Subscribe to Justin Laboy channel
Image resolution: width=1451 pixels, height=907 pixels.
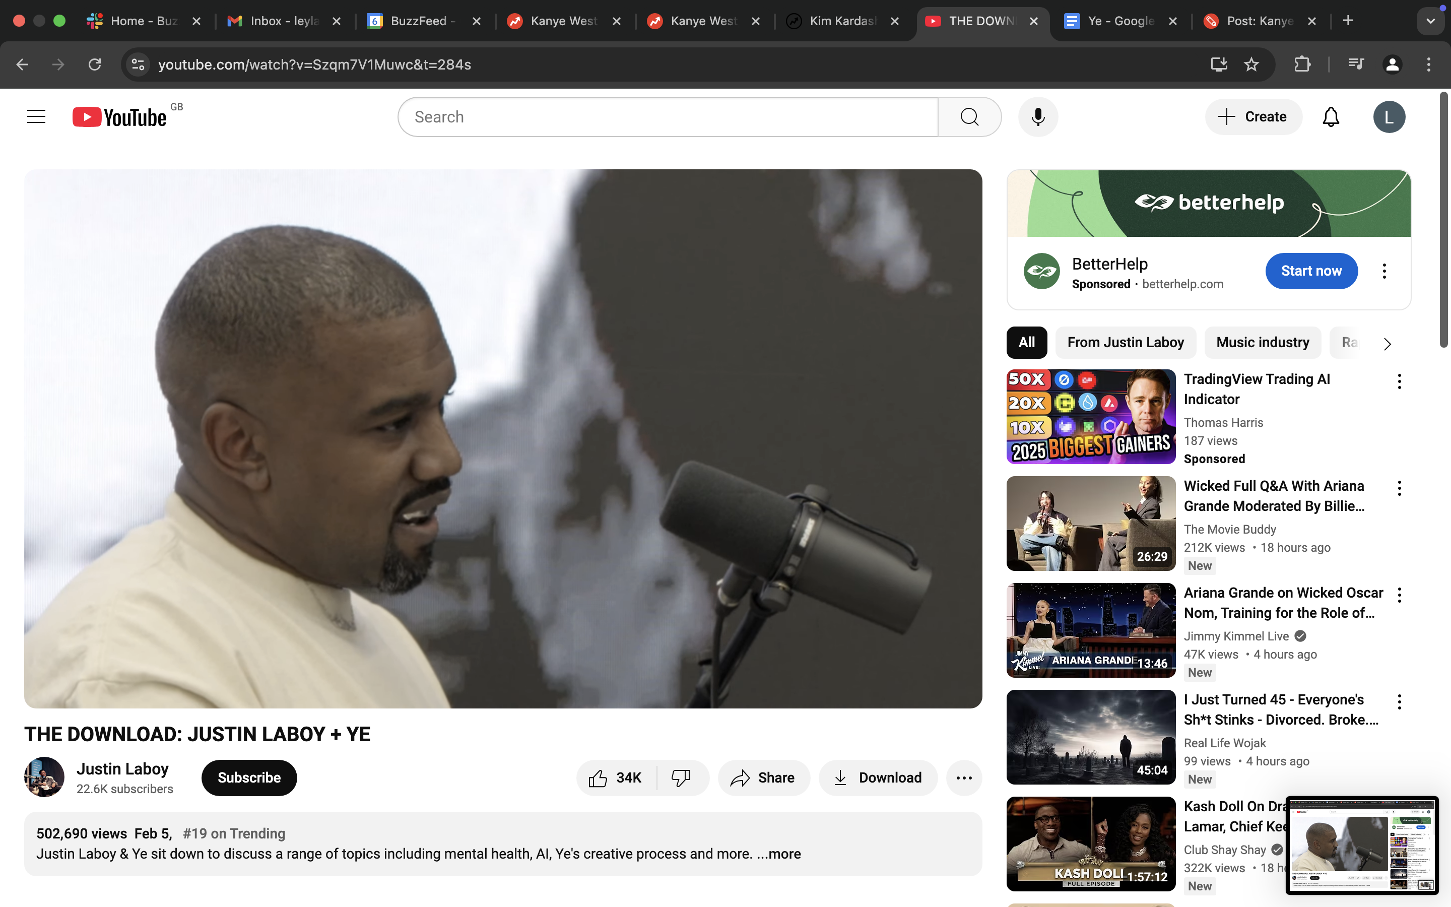pos(249,778)
